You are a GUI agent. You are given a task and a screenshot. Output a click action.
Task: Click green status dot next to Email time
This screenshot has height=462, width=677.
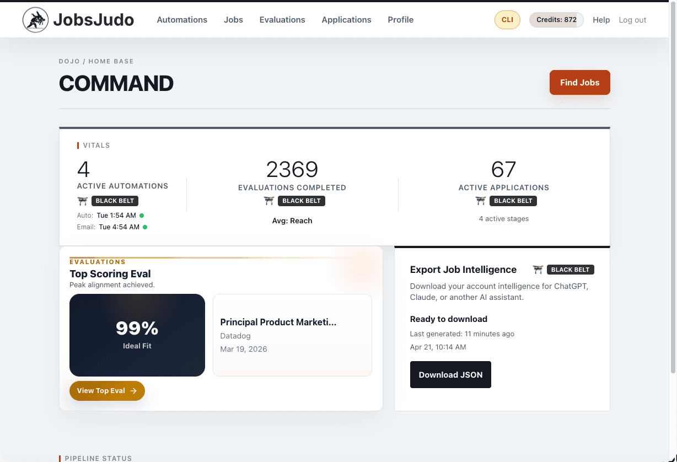pyautogui.click(x=145, y=227)
